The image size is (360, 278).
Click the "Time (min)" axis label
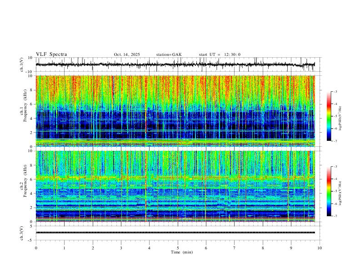182,252
